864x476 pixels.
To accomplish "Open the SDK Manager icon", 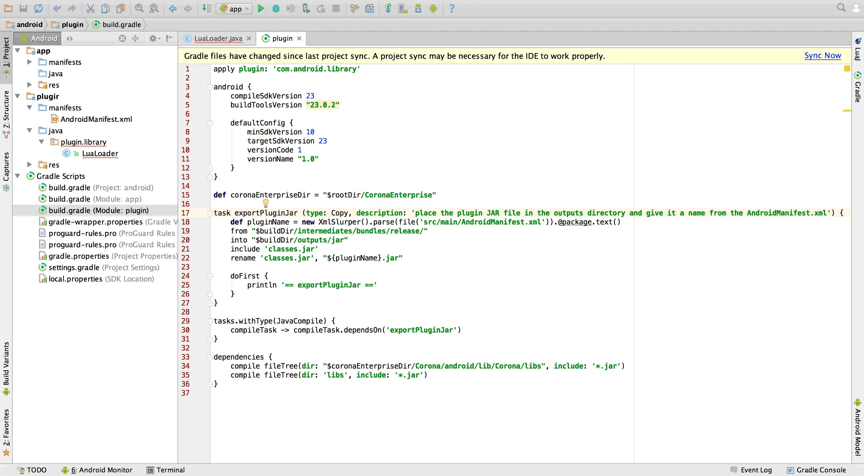I will pyautogui.click(x=418, y=8).
